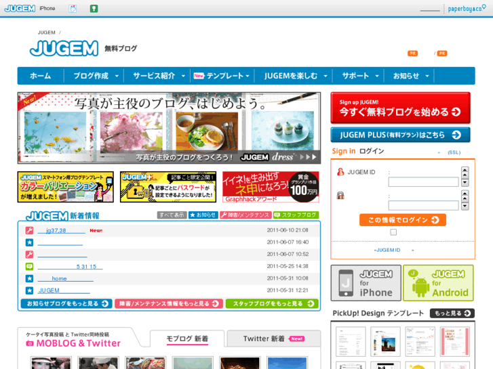Visit the paperboy&co. logo link

pyautogui.click(x=467, y=9)
